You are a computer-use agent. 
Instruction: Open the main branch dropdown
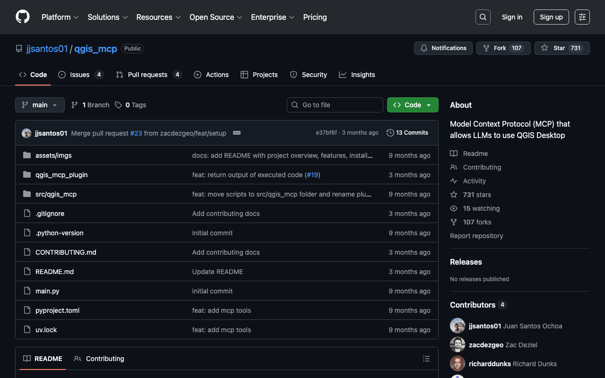coord(40,105)
